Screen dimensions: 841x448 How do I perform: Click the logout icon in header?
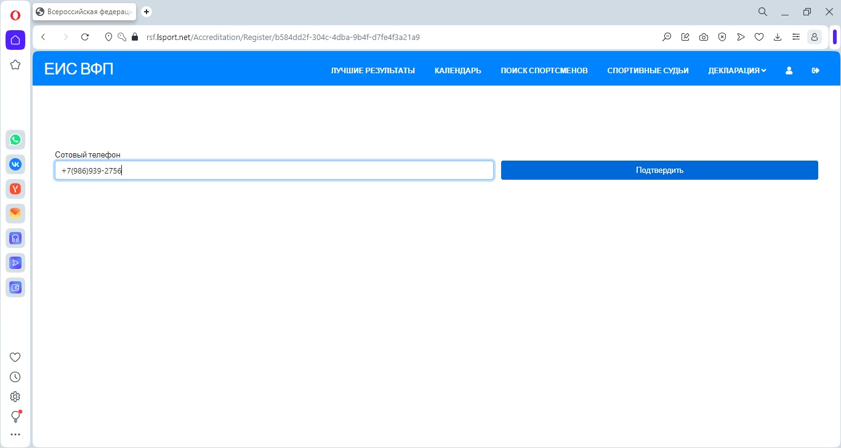point(816,71)
